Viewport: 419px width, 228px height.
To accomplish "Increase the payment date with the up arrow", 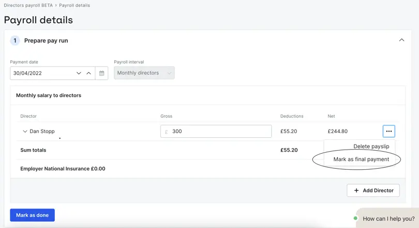I will click(89, 73).
